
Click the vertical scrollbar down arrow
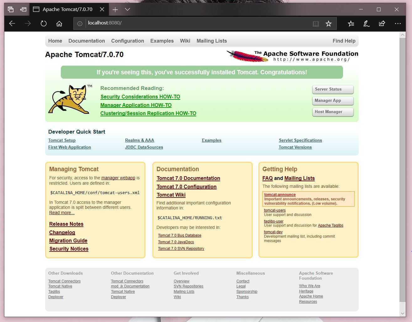pos(403,313)
